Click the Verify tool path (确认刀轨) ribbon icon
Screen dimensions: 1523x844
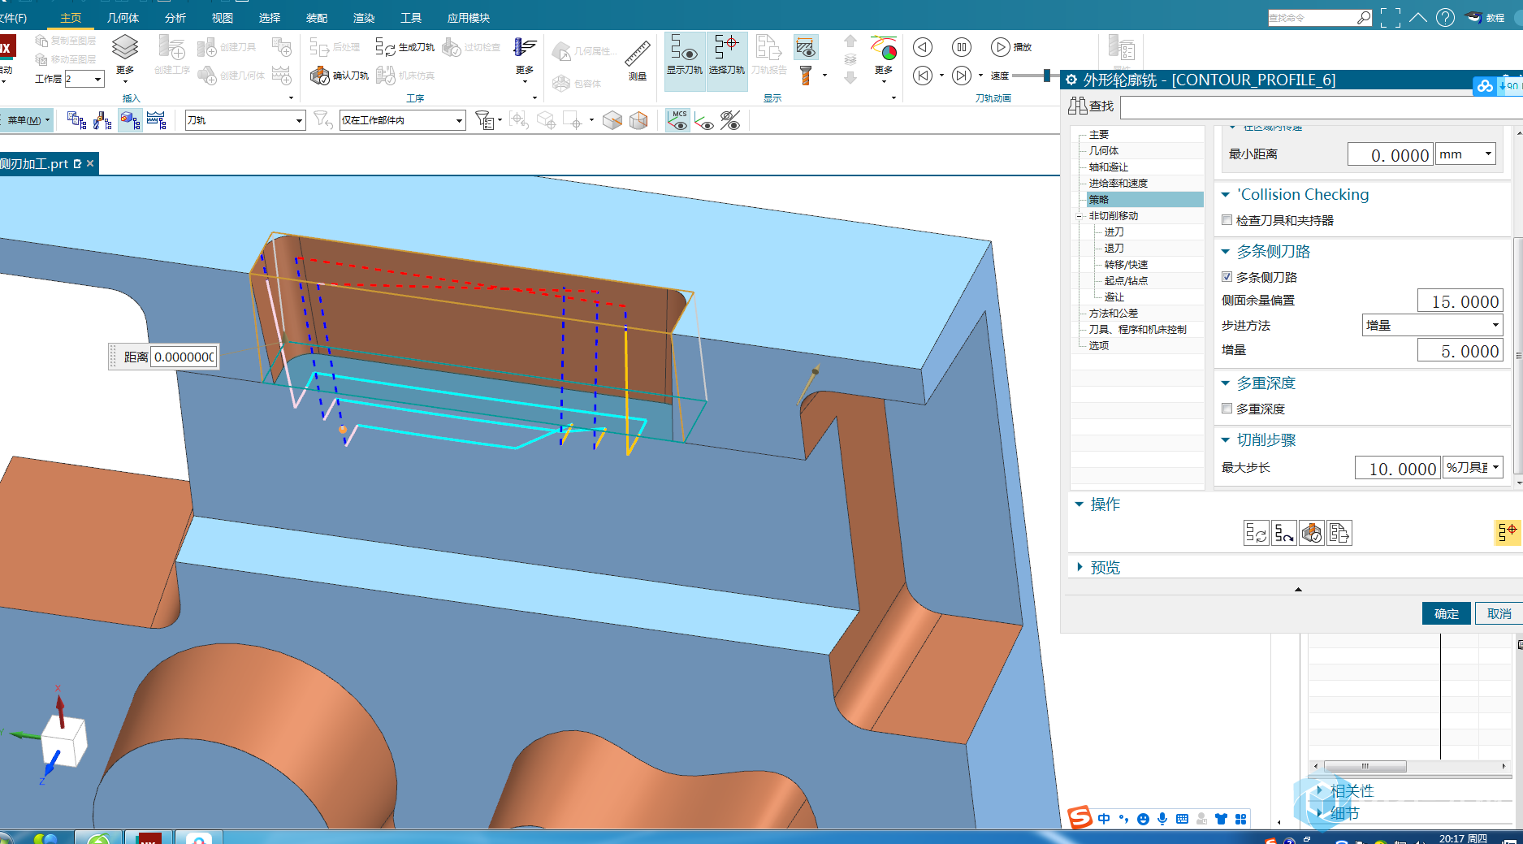319,76
